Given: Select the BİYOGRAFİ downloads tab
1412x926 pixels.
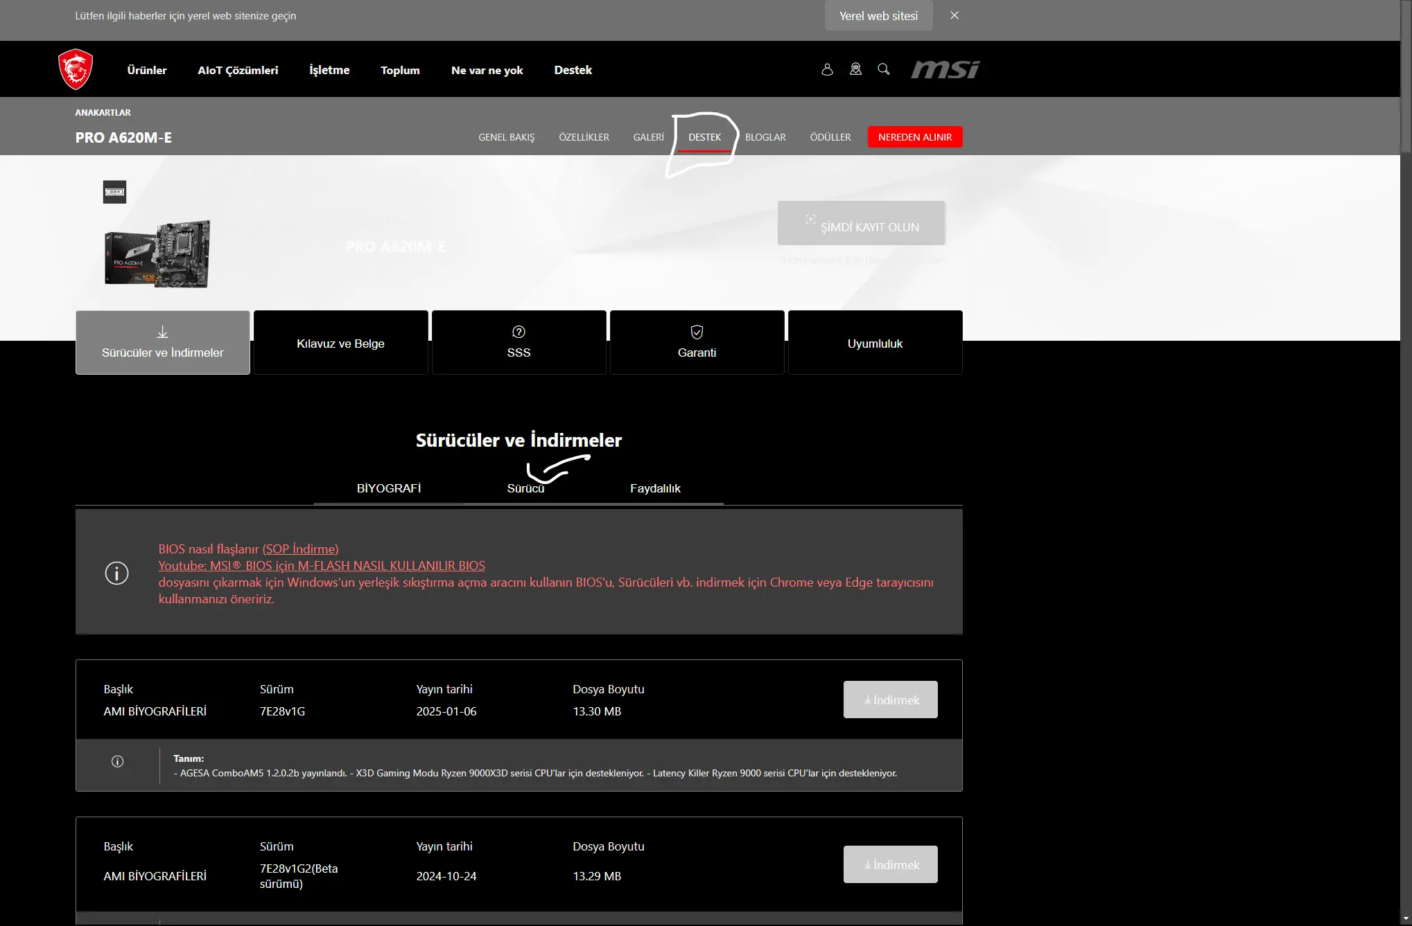Looking at the screenshot, I should tap(389, 488).
